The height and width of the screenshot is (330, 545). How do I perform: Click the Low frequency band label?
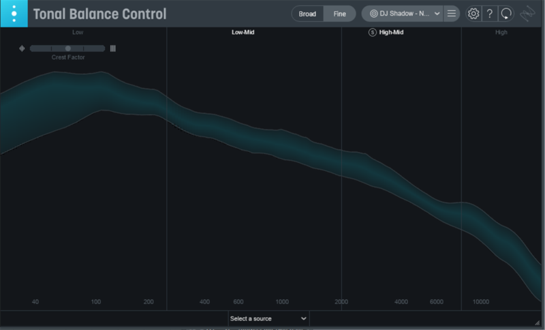point(78,32)
